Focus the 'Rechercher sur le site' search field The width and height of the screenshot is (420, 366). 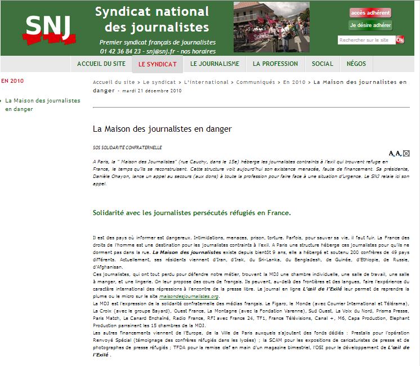click(x=366, y=40)
